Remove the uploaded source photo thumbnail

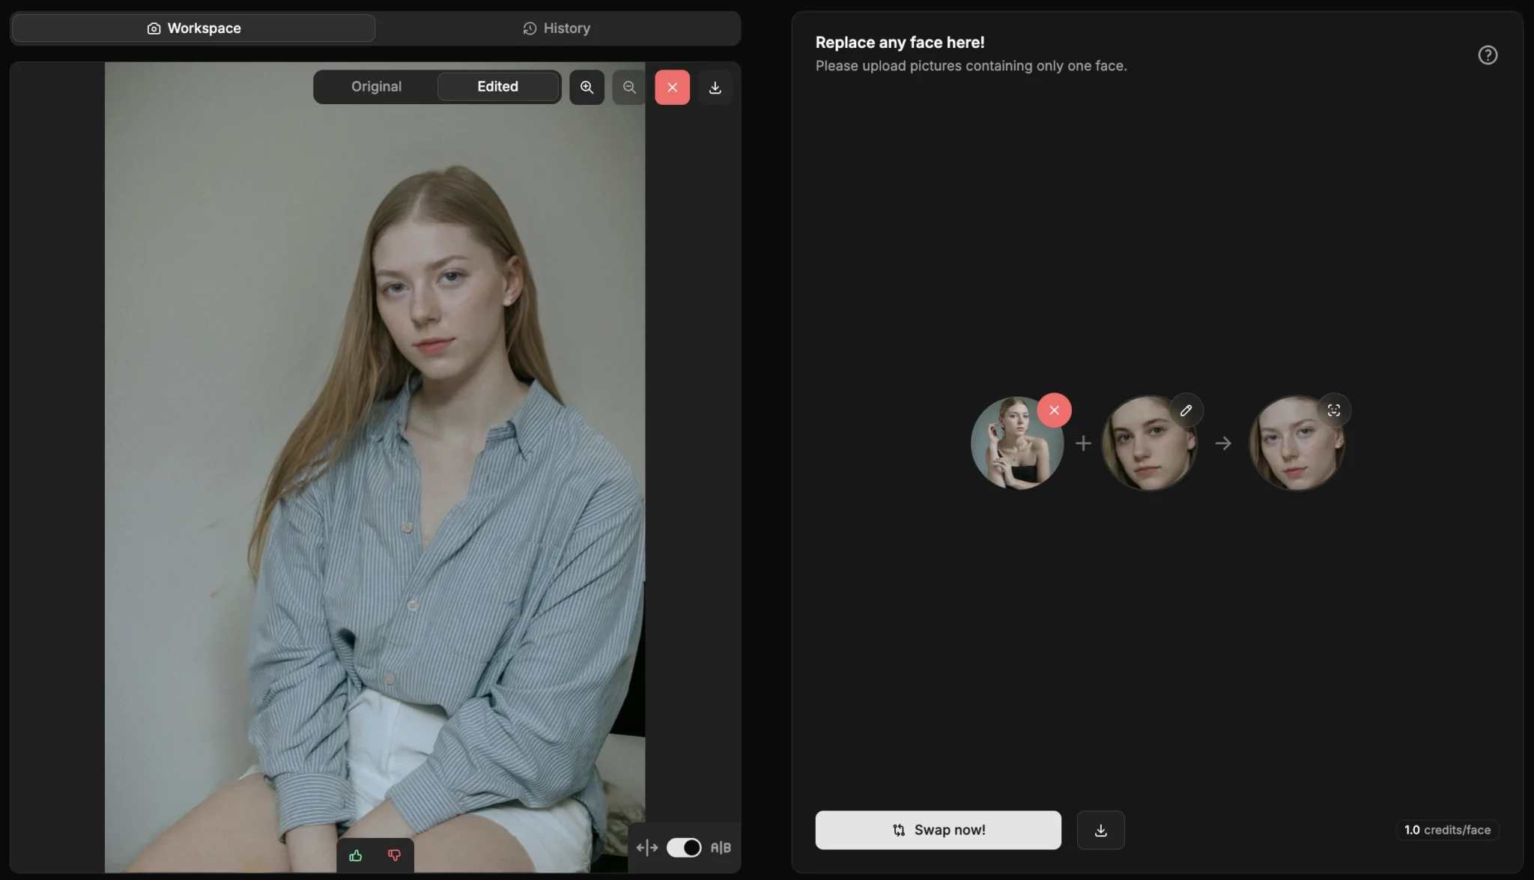click(x=1054, y=410)
